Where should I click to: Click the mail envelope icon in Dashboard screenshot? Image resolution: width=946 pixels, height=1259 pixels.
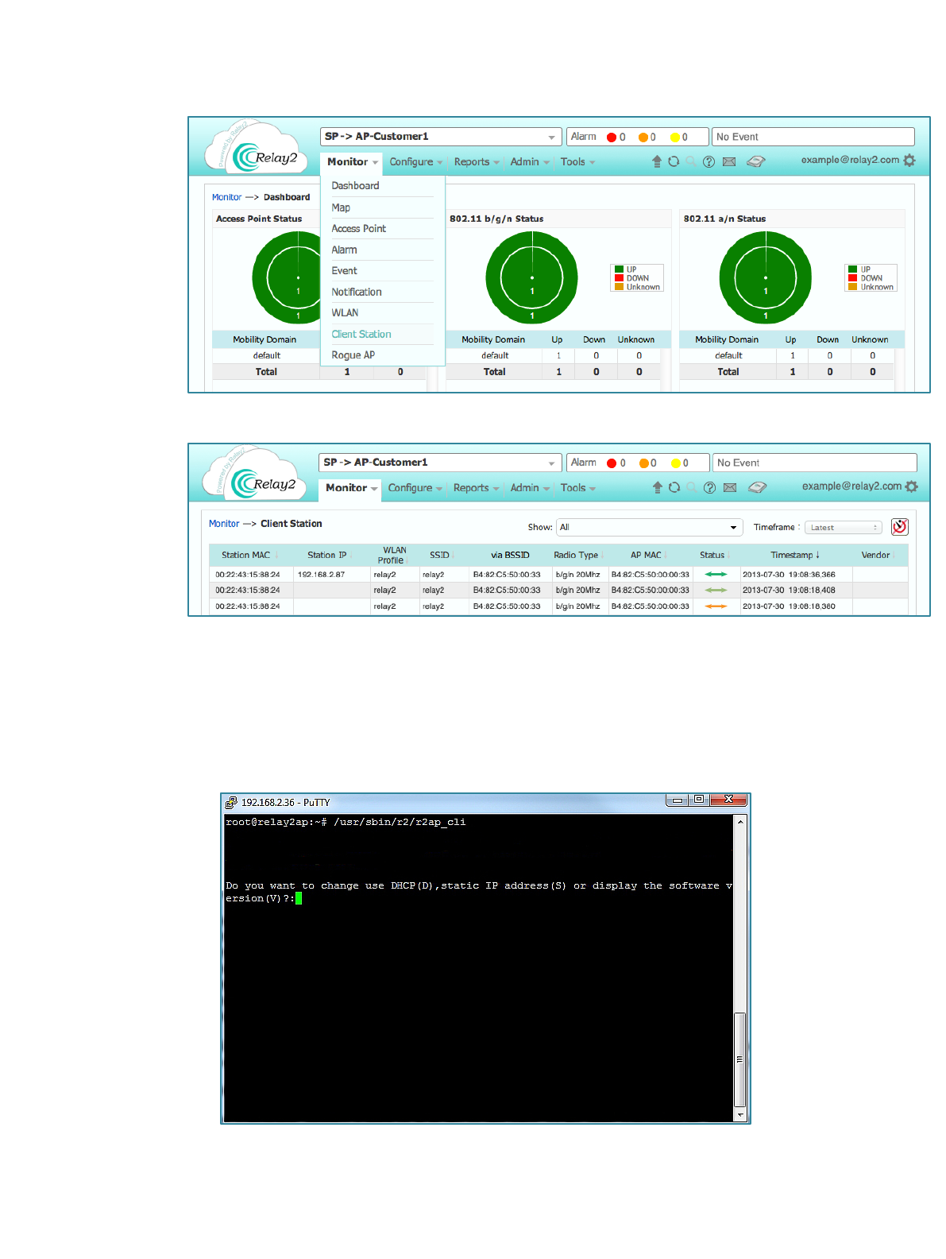click(x=729, y=161)
